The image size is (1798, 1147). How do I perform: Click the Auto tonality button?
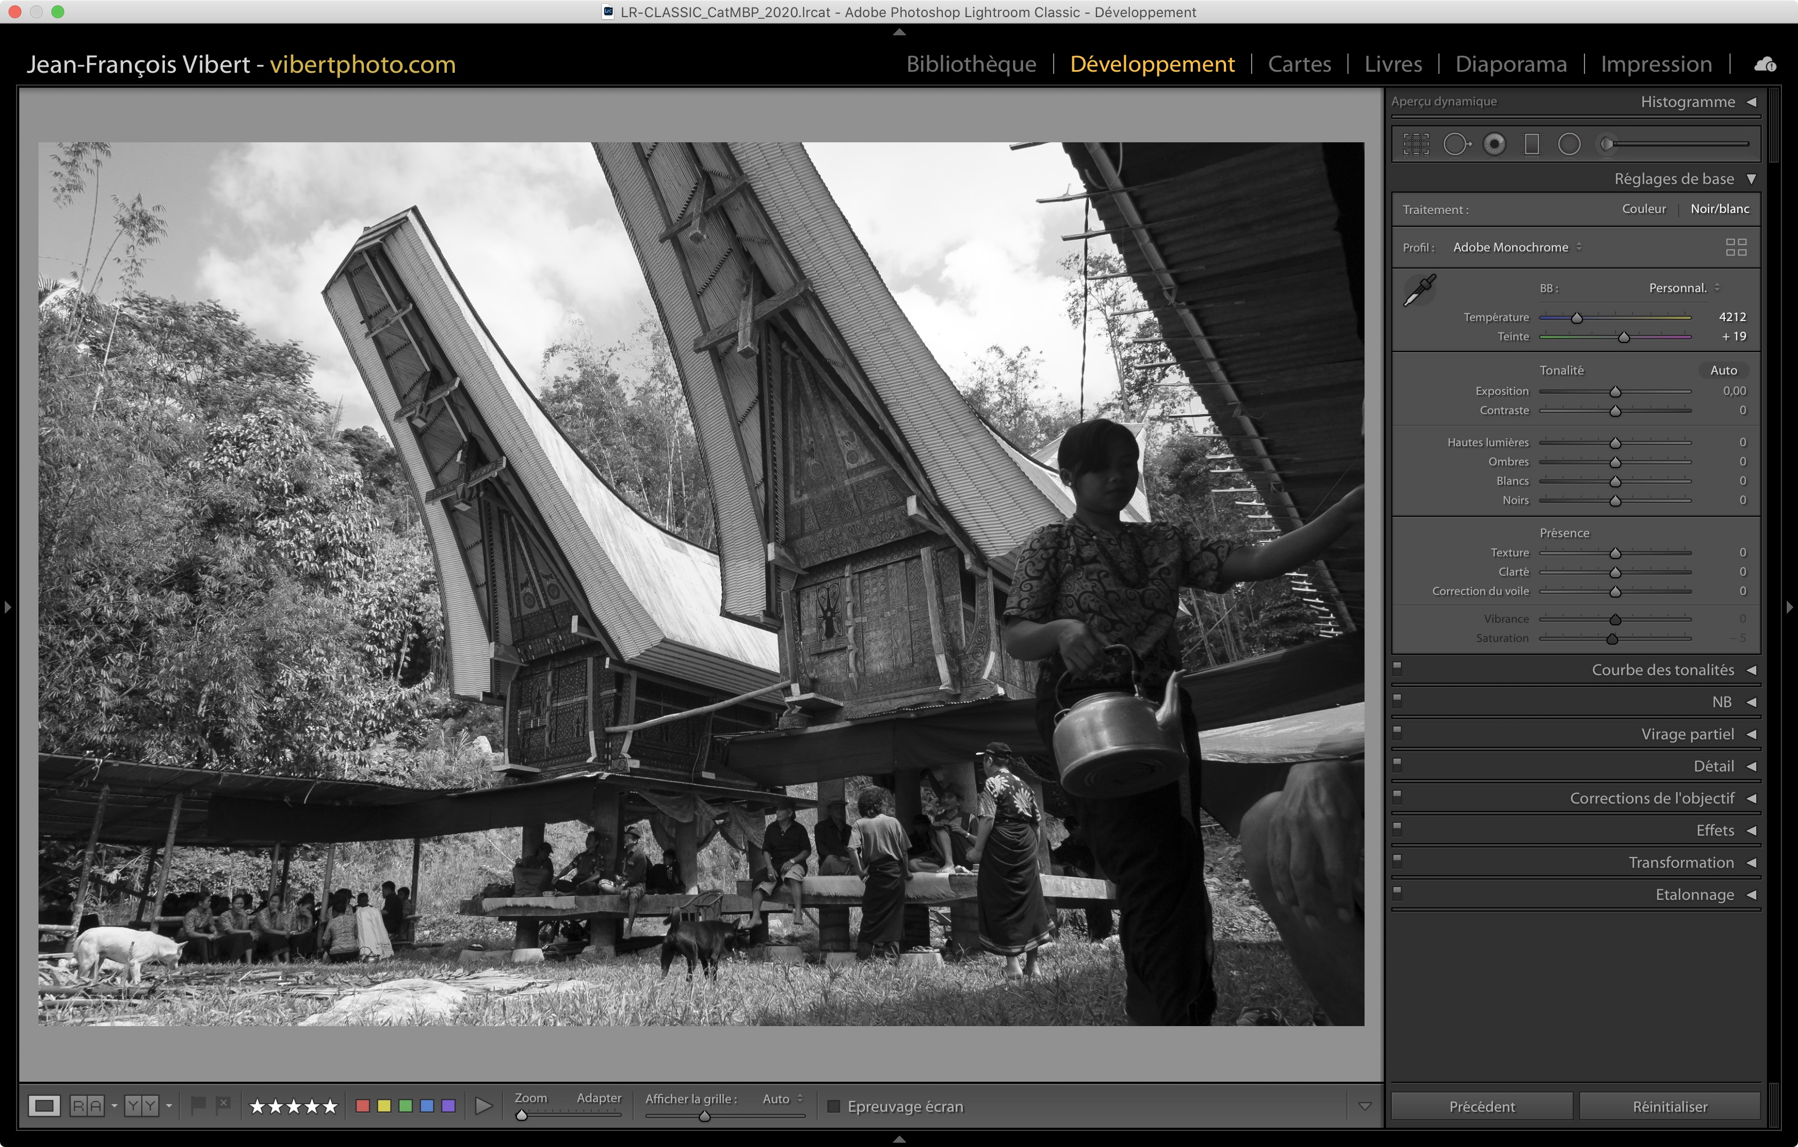click(1723, 370)
